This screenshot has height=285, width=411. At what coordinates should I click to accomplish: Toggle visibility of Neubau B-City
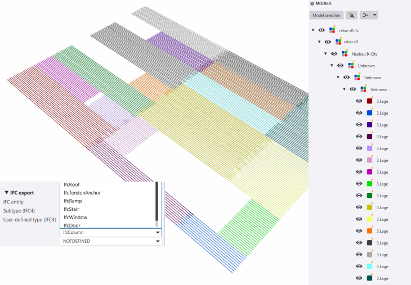(334, 54)
